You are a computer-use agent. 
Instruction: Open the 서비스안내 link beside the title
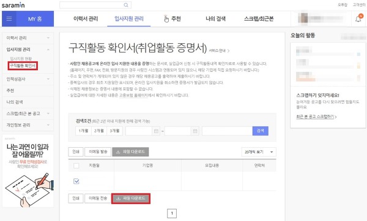click(x=219, y=51)
